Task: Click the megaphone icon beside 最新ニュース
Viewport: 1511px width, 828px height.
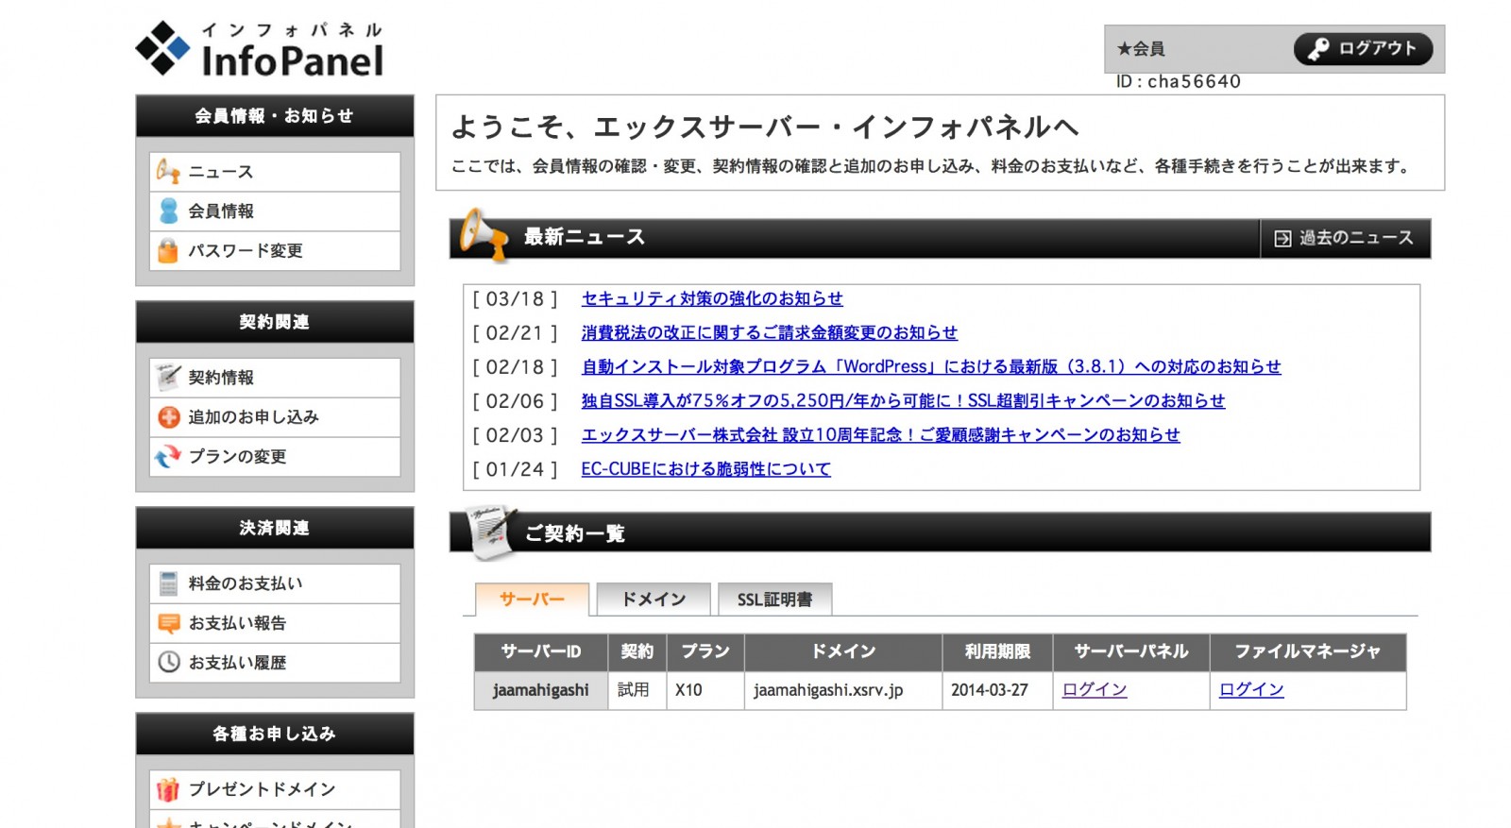Action: click(484, 234)
